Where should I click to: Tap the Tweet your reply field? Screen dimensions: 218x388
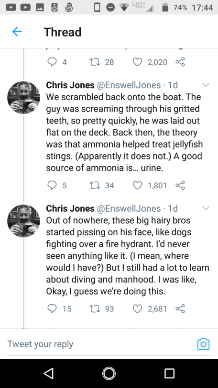tap(99, 344)
